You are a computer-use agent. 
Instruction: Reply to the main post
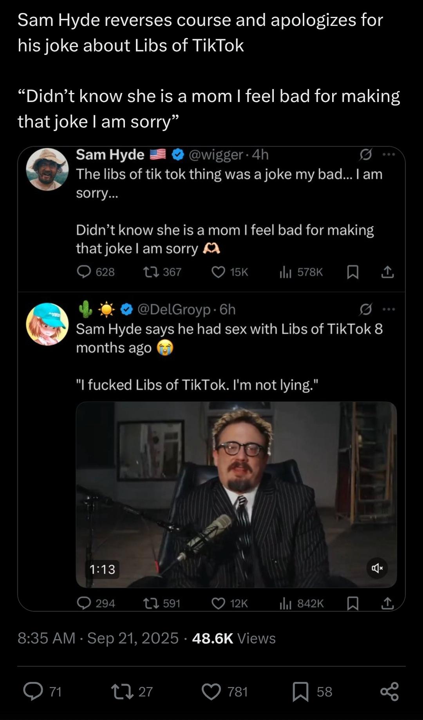33,691
